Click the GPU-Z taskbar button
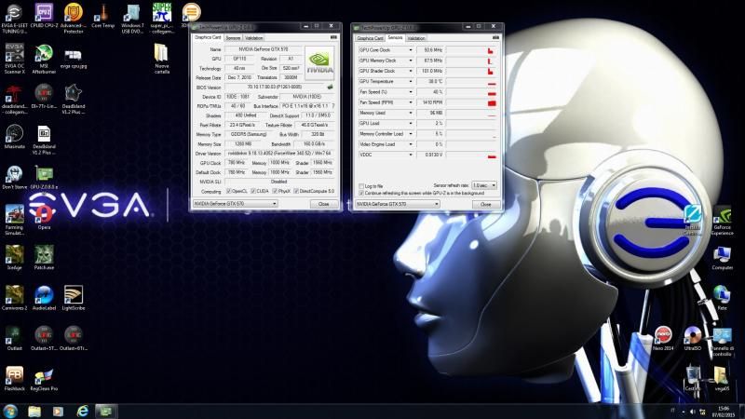Screen dimensions: 745x419 105,411
